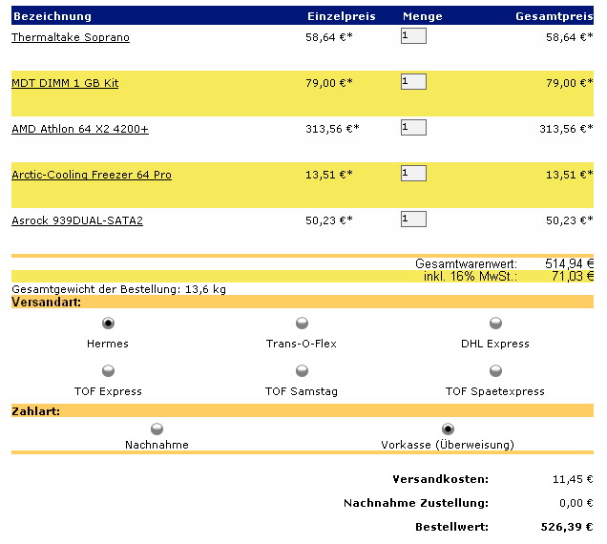The image size is (607, 544).
Task: Click quantity field for Arctic-Cooling Freezer
Action: 413,173
